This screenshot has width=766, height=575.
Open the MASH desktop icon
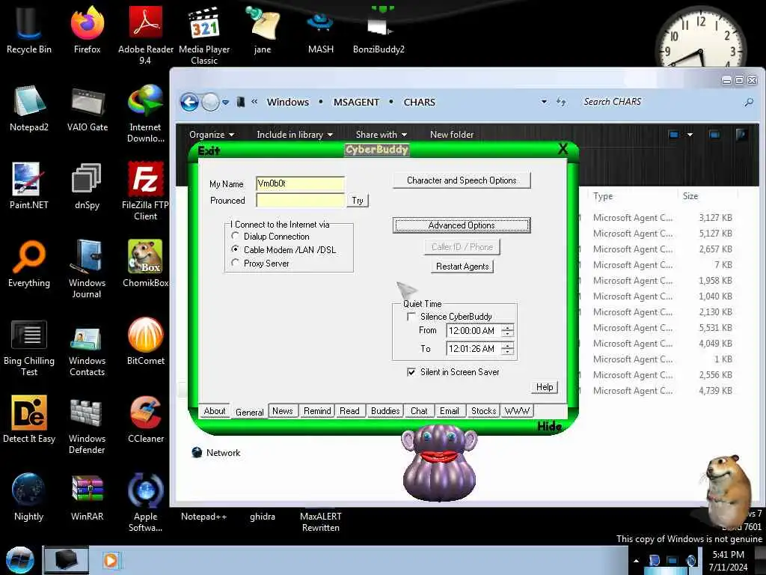point(320,30)
